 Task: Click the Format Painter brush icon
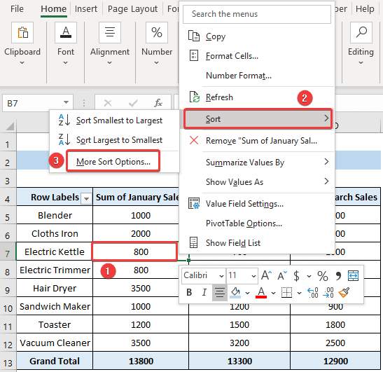[344, 292]
